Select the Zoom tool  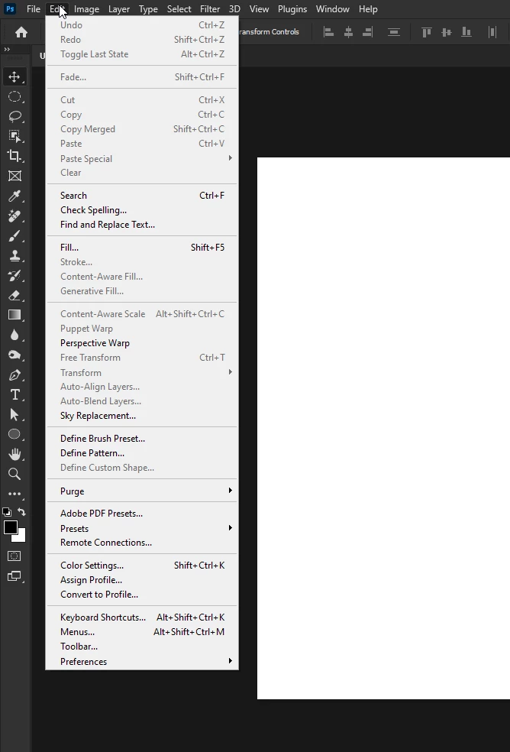[15, 474]
